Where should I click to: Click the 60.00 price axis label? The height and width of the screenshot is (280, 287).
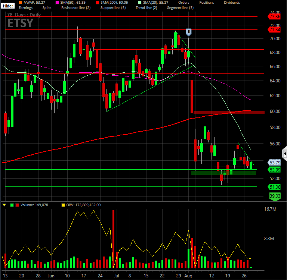[275, 111]
